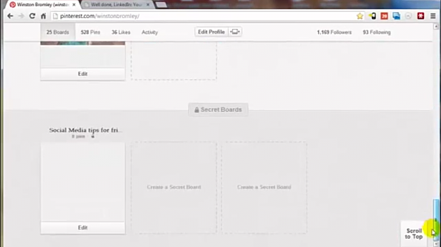Click the first Create a Secret Board box
This screenshot has height=247, width=441.
tap(174, 187)
